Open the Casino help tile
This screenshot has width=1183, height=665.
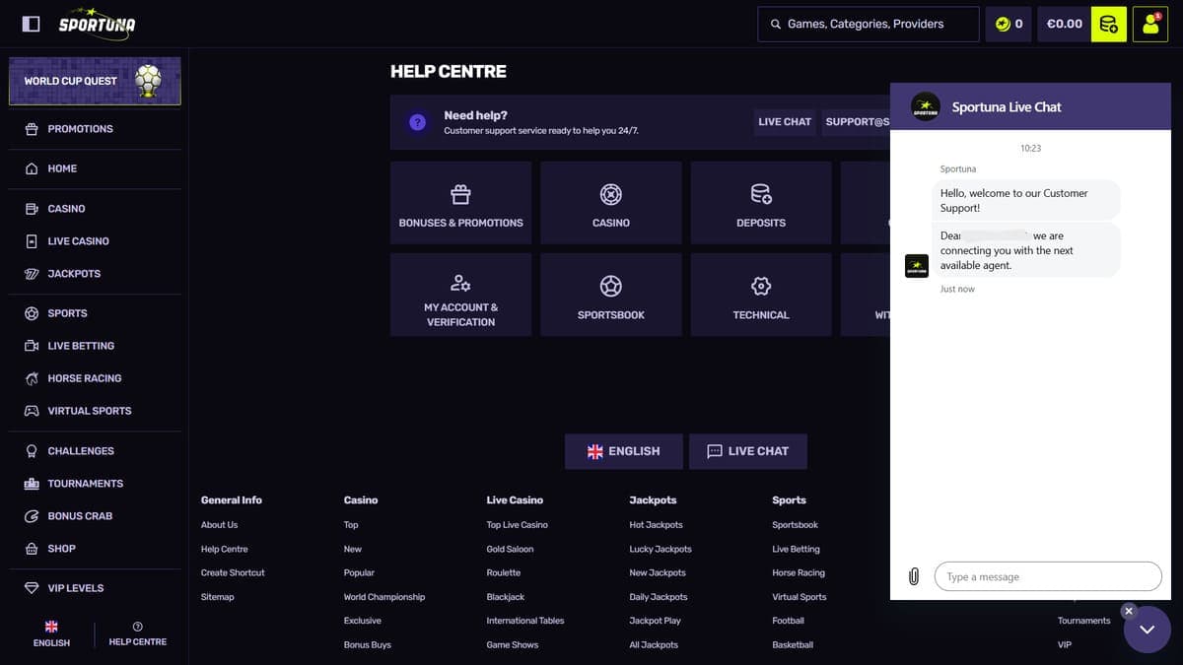pos(611,203)
